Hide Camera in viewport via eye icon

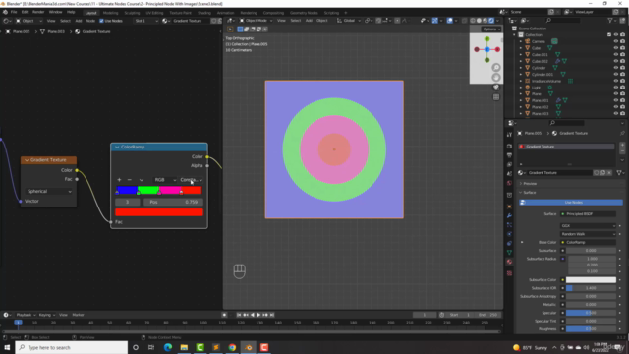616,41
